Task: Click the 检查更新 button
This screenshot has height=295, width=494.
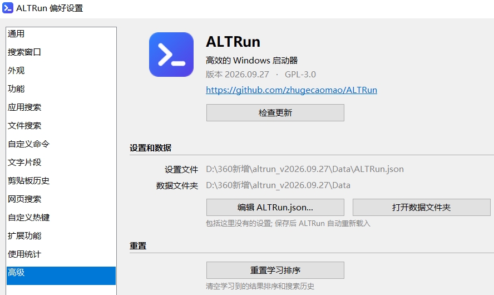Action: click(x=275, y=113)
